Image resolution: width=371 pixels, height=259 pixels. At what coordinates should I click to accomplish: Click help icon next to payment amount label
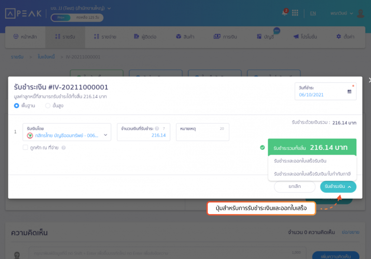click(157, 129)
